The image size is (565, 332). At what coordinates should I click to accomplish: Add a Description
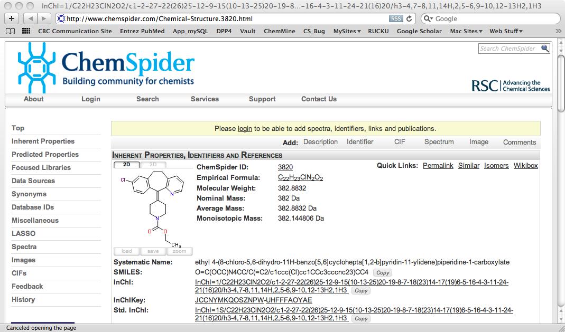coord(320,142)
